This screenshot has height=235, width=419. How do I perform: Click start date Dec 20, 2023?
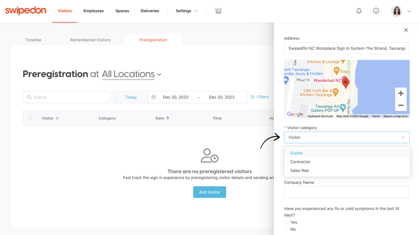[175, 97]
